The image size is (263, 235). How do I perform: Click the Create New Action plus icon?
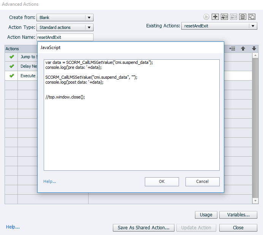[x=215, y=17]
